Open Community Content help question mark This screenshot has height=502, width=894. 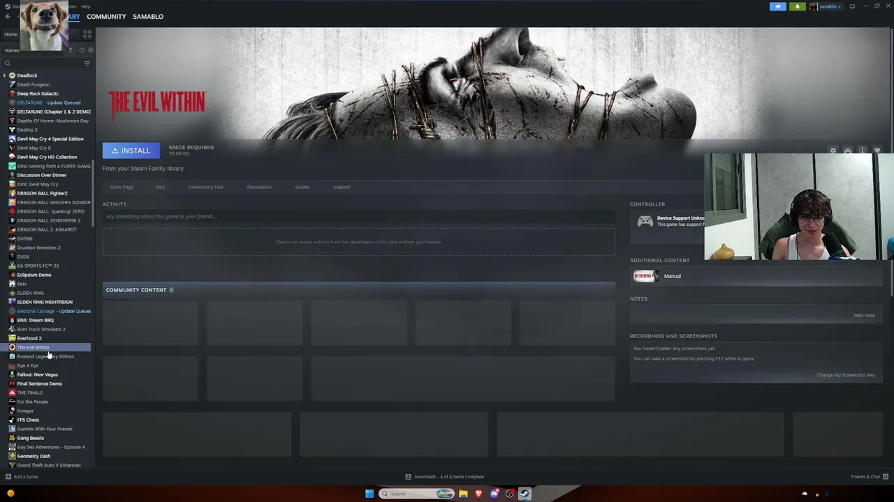tap(171, 290)
